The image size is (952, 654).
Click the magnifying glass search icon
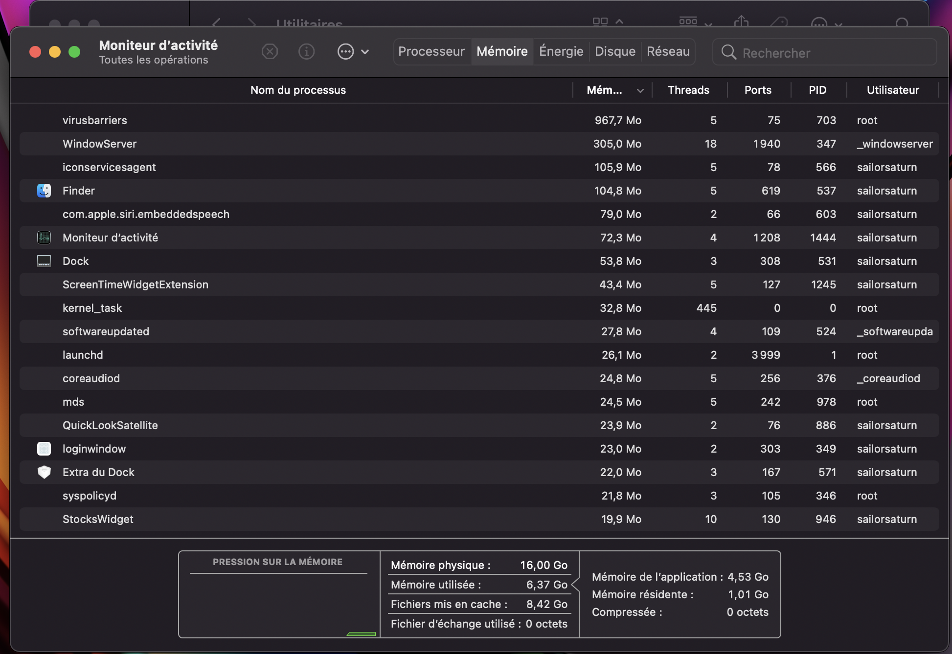(x=728, y=52)
